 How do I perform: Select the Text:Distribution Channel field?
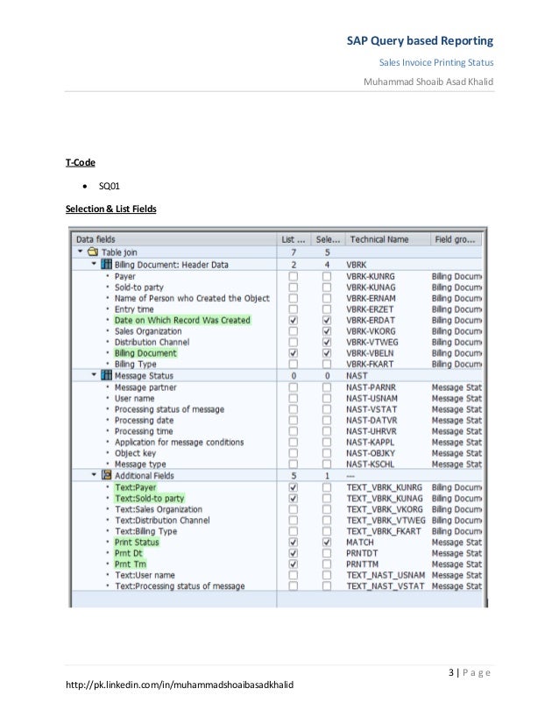(162, 521)
